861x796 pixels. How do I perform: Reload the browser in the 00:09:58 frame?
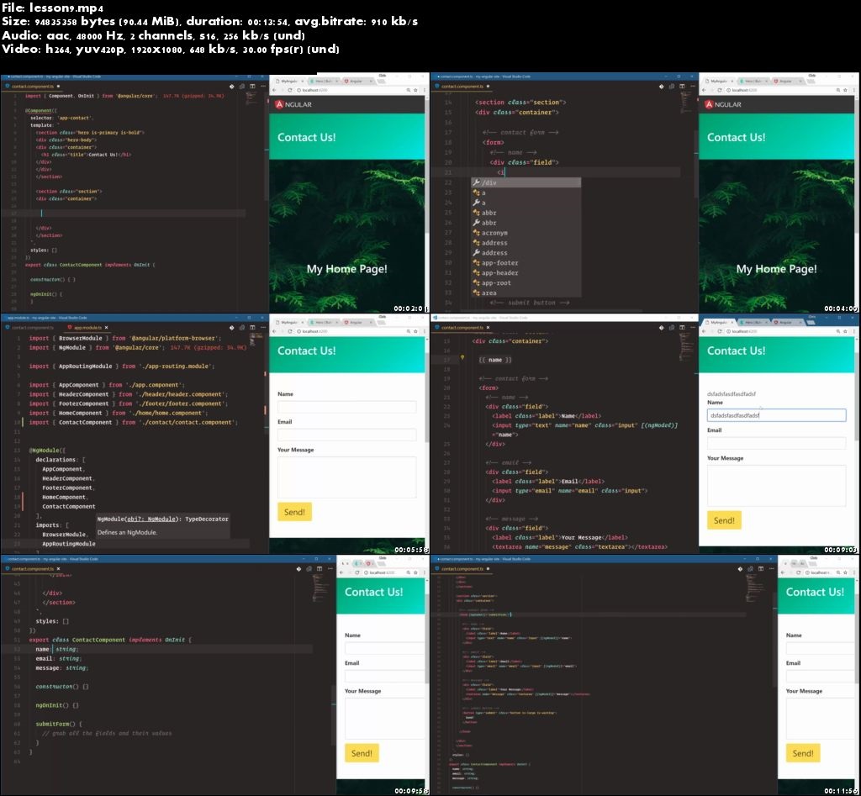[x=357, y=572]
